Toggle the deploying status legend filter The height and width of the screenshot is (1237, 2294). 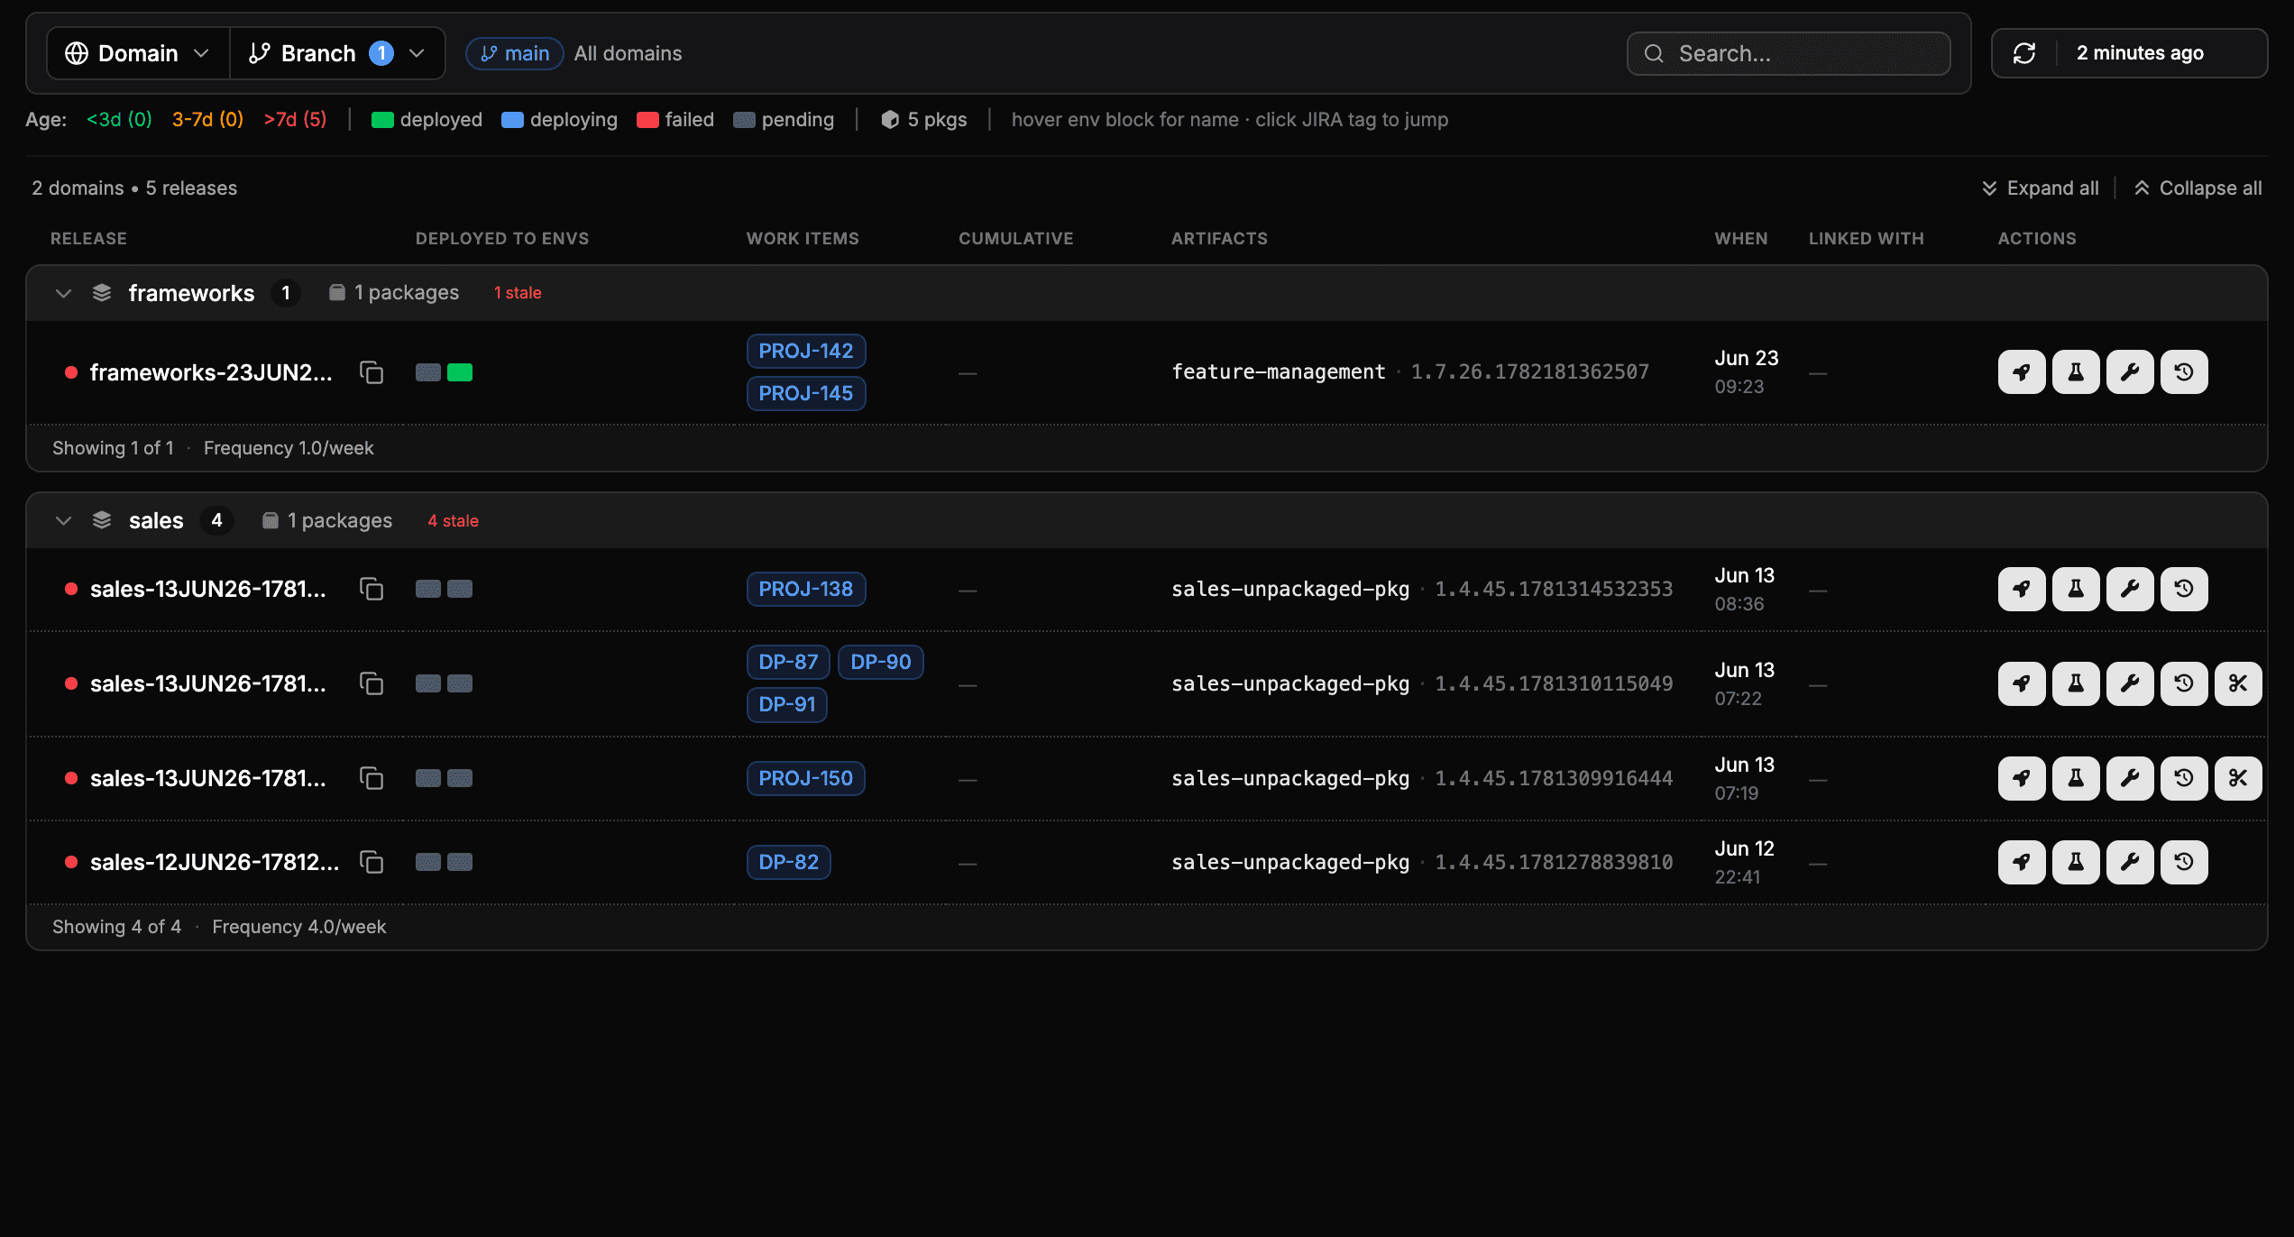(x=559, y=120)
